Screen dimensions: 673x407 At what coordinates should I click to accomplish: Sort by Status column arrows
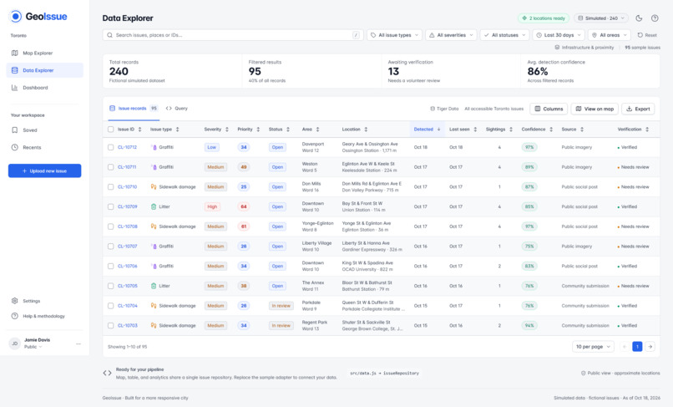pos(288,130)
